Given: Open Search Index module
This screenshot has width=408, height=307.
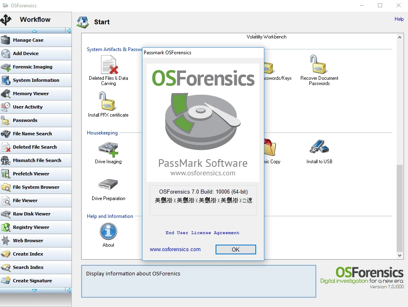Looking at the screenshot, I should (36, 267).
